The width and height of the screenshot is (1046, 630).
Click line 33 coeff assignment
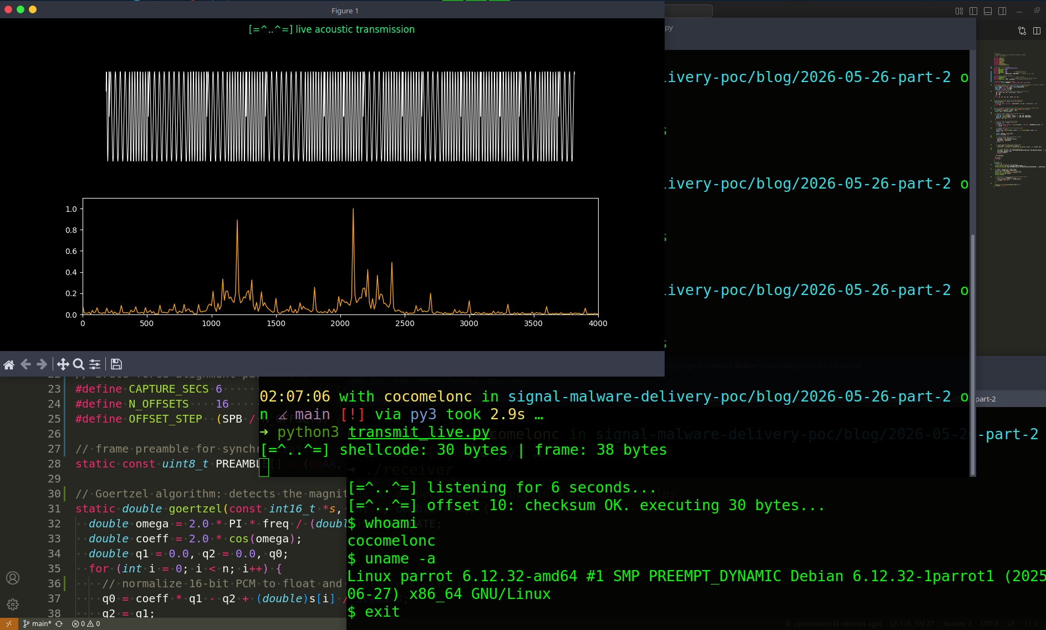(195, 539)
